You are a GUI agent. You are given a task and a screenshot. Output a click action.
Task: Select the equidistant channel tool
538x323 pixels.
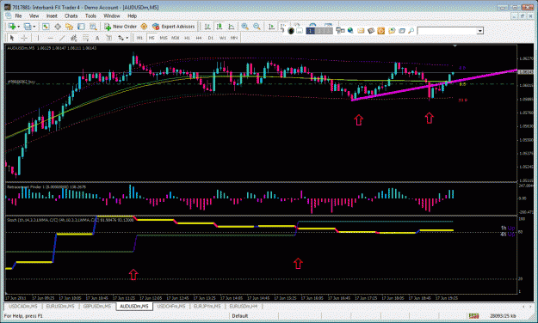[x=74, y=38]
